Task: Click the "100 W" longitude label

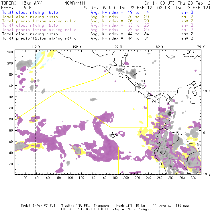Action: (77, 47)
